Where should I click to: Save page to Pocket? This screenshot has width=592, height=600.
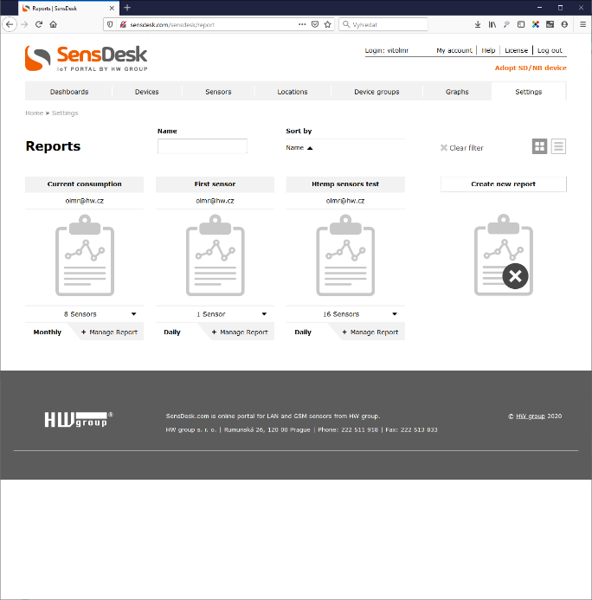click(x=315, y=24)
